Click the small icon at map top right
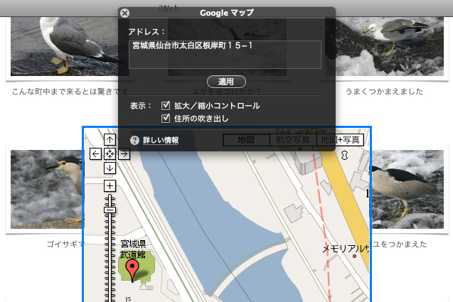Image resolution: width=453 pixels, height=302 pixels. [x=344, y=156]
